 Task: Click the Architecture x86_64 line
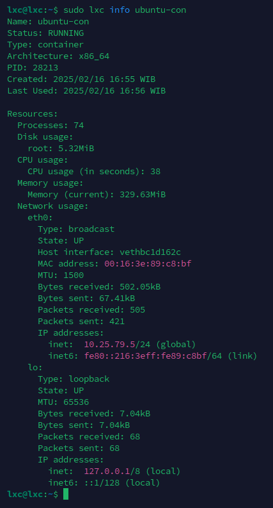pyautogui.click(x=58, y=56)
